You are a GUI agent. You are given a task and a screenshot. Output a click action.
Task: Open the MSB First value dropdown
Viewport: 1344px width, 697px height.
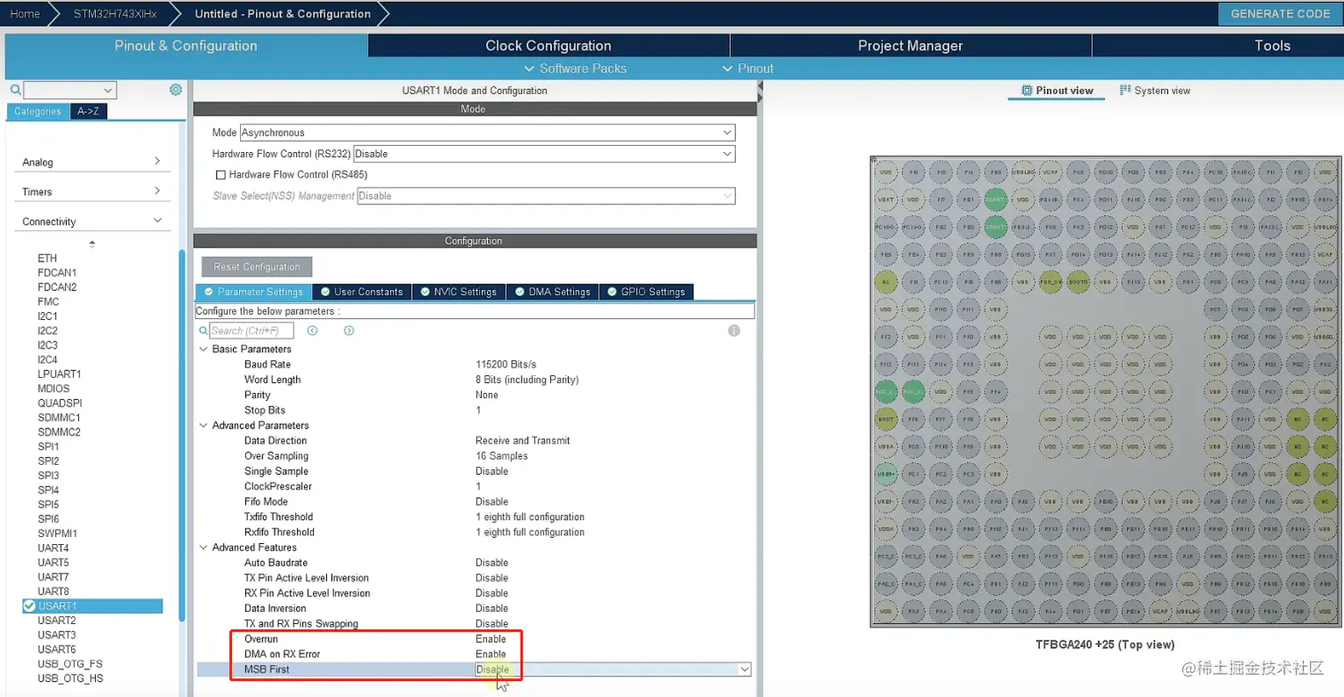613,669
